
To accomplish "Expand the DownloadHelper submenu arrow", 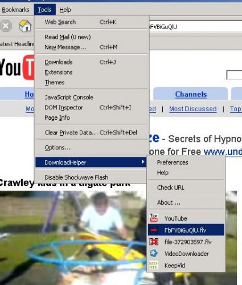I will point(143,162).
